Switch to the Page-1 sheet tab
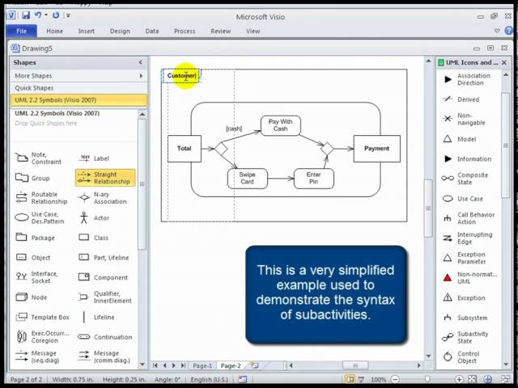Screen dimensions: 518x388 pos(202,365)
